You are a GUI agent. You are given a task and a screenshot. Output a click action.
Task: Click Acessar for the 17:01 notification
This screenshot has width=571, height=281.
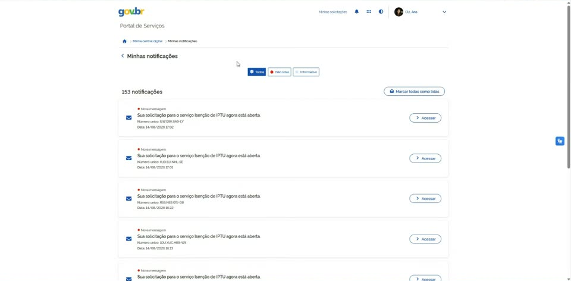425,158
